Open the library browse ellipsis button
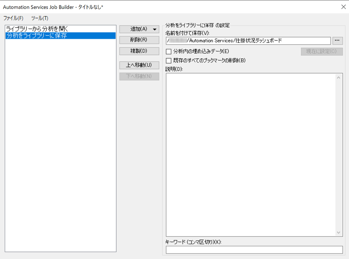The height and width of the screenshot is (259, 349). 337,41
